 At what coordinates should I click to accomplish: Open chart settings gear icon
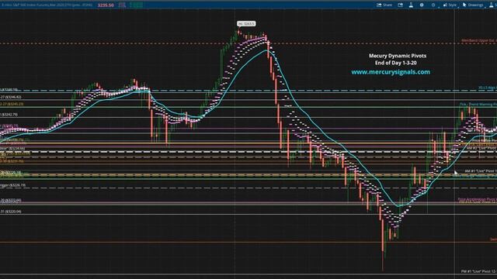pyautogui.click(x=422, y=5)
